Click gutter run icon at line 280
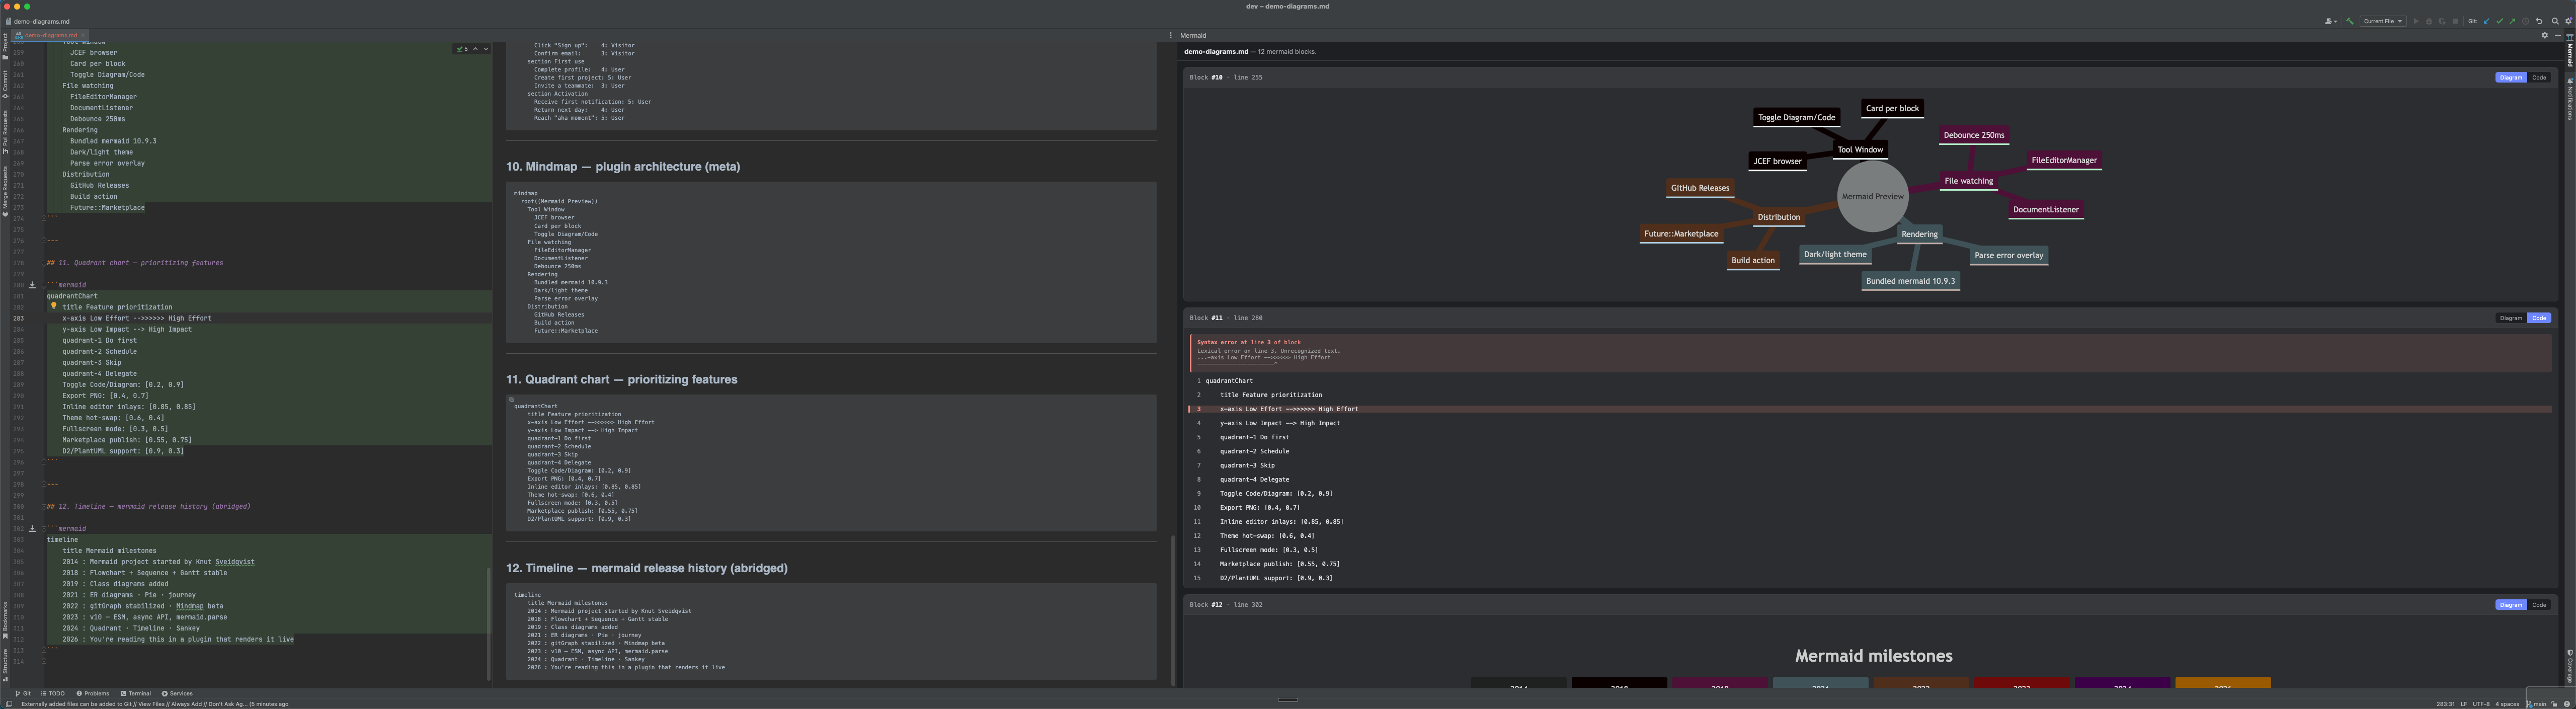The width and height of the screenshot is (2576, 709). pos(32,285)
